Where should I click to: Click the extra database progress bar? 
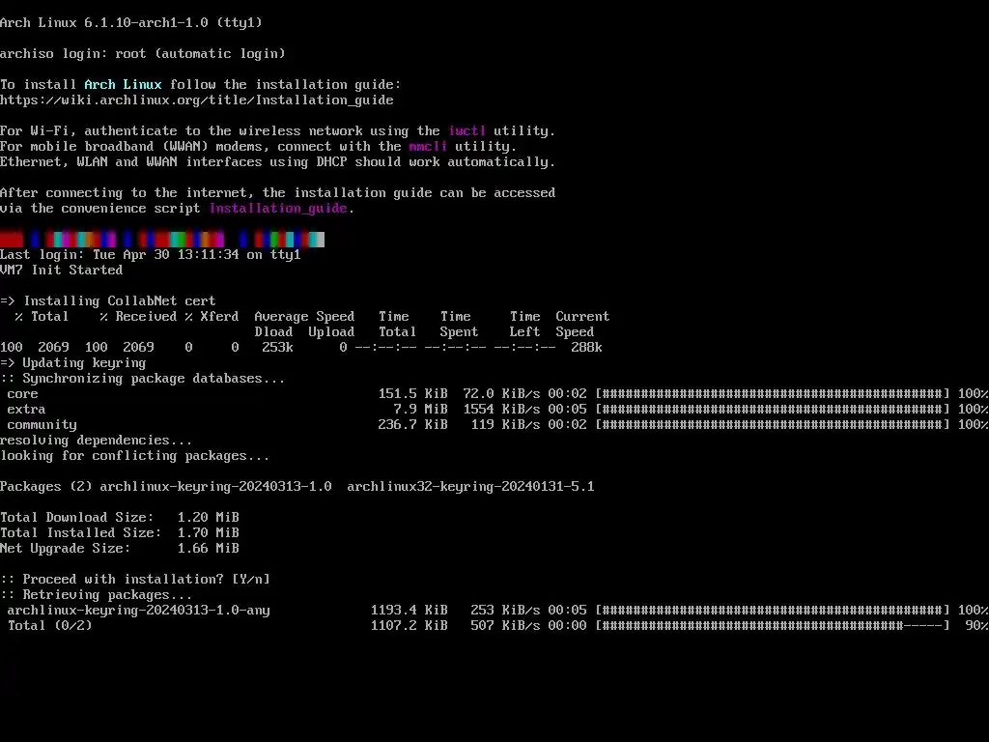(x=773, y=409)
